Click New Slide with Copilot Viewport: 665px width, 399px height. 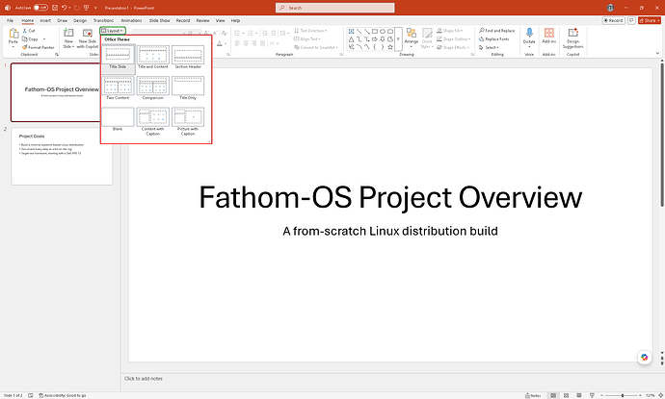[88, 38]
